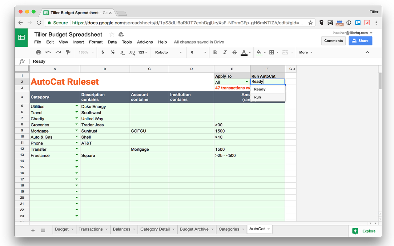Switch to the Transactions sheet tab

click(x=93, y=229)
